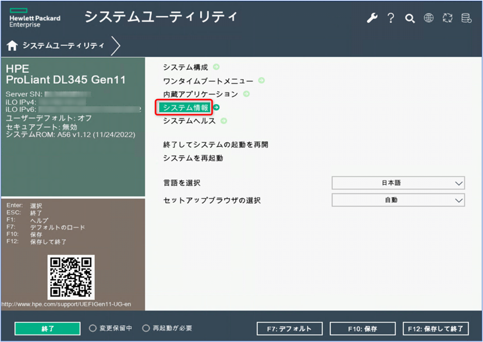Click the large システムユーティリティ page title
The image size is (483, 342).
161,16
